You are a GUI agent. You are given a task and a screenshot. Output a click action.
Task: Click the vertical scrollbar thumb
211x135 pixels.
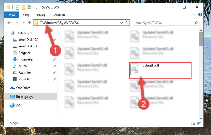pos(201,39)
